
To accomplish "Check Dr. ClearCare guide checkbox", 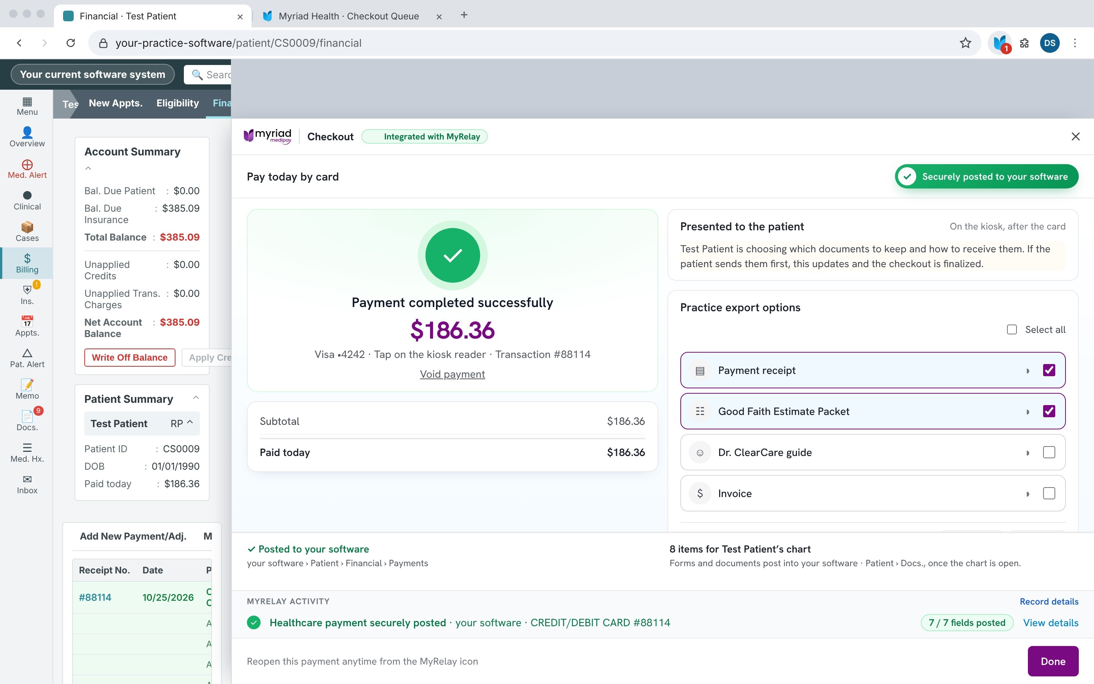I will coord(1049,452).
